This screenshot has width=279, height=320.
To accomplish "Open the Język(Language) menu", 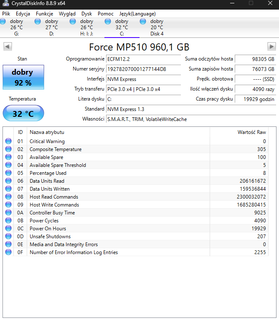I will [x=137, y=14].
